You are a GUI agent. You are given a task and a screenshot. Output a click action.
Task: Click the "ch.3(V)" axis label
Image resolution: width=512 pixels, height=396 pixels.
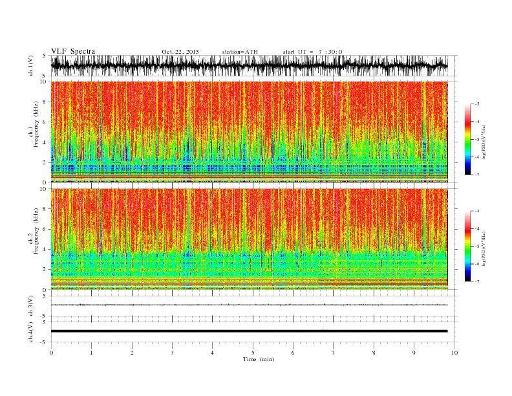[x=31, y=306]
